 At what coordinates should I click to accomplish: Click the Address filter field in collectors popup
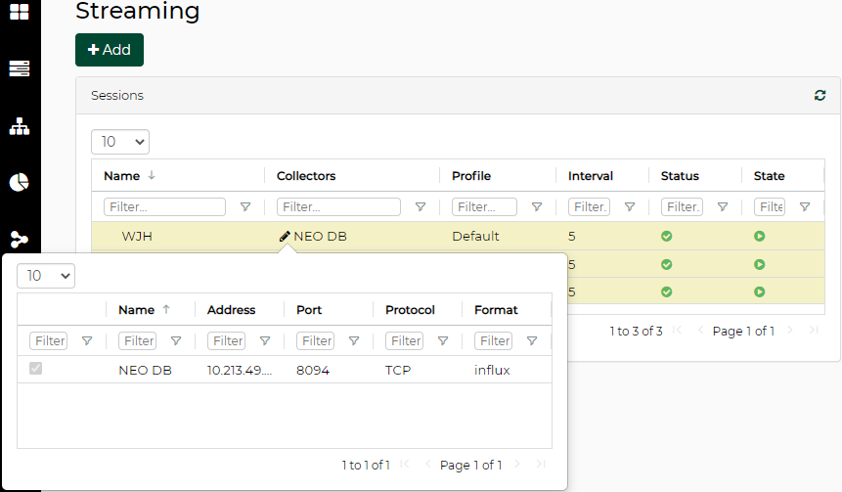click(x=228, y=341)
